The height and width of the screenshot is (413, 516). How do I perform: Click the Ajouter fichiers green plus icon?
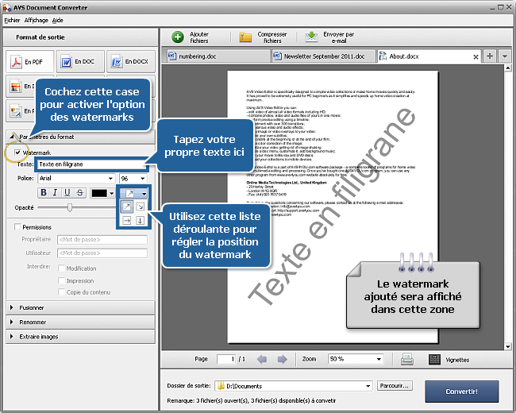click(178, 37)
